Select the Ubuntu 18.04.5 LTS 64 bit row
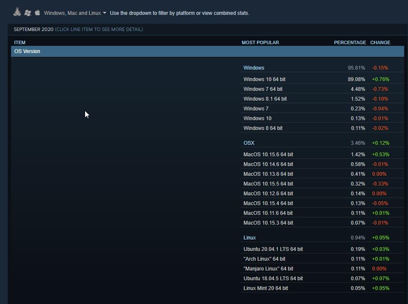This screenshot has width=408, height=304. click(x=322, y=279)
